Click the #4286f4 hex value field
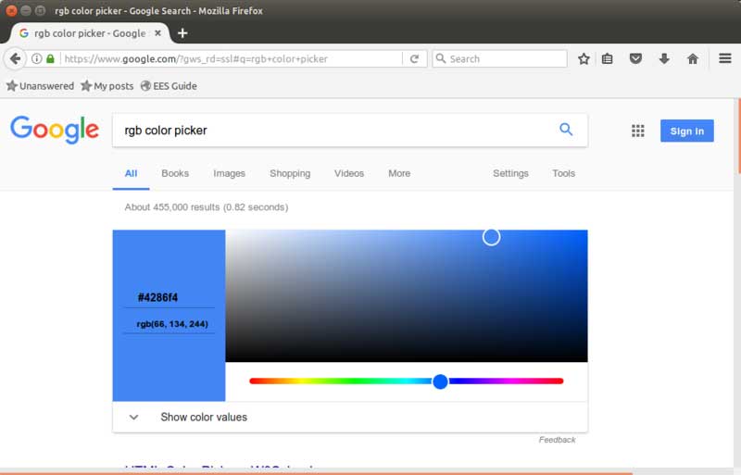Image resolution: width=741 pixels, height=475 pixels. click(x=158, y=298)
